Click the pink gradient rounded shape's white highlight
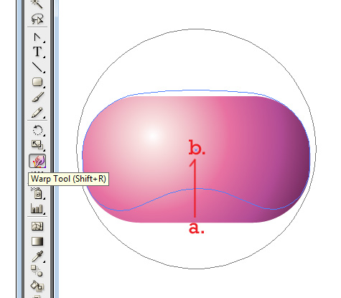This screenshot has height=298, width=341. tap(153, 136)
